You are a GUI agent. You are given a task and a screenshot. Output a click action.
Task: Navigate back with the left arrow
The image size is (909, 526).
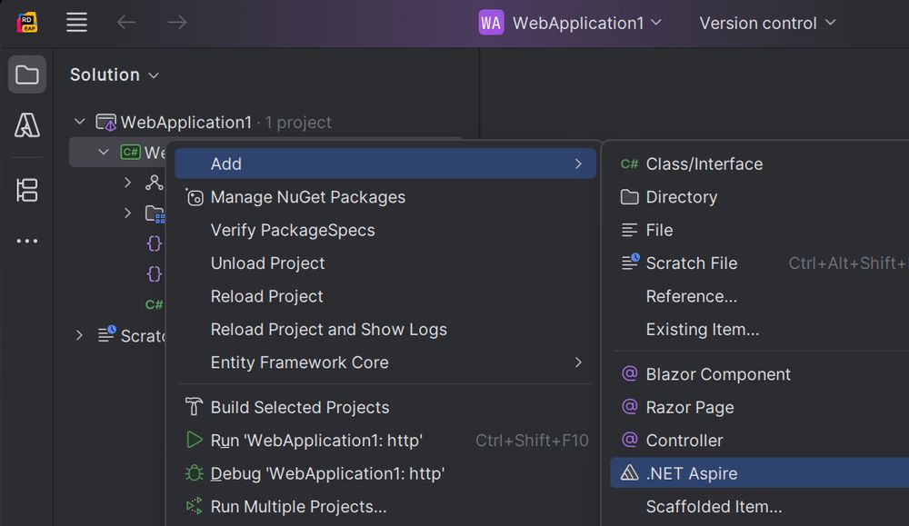(126, 23)
